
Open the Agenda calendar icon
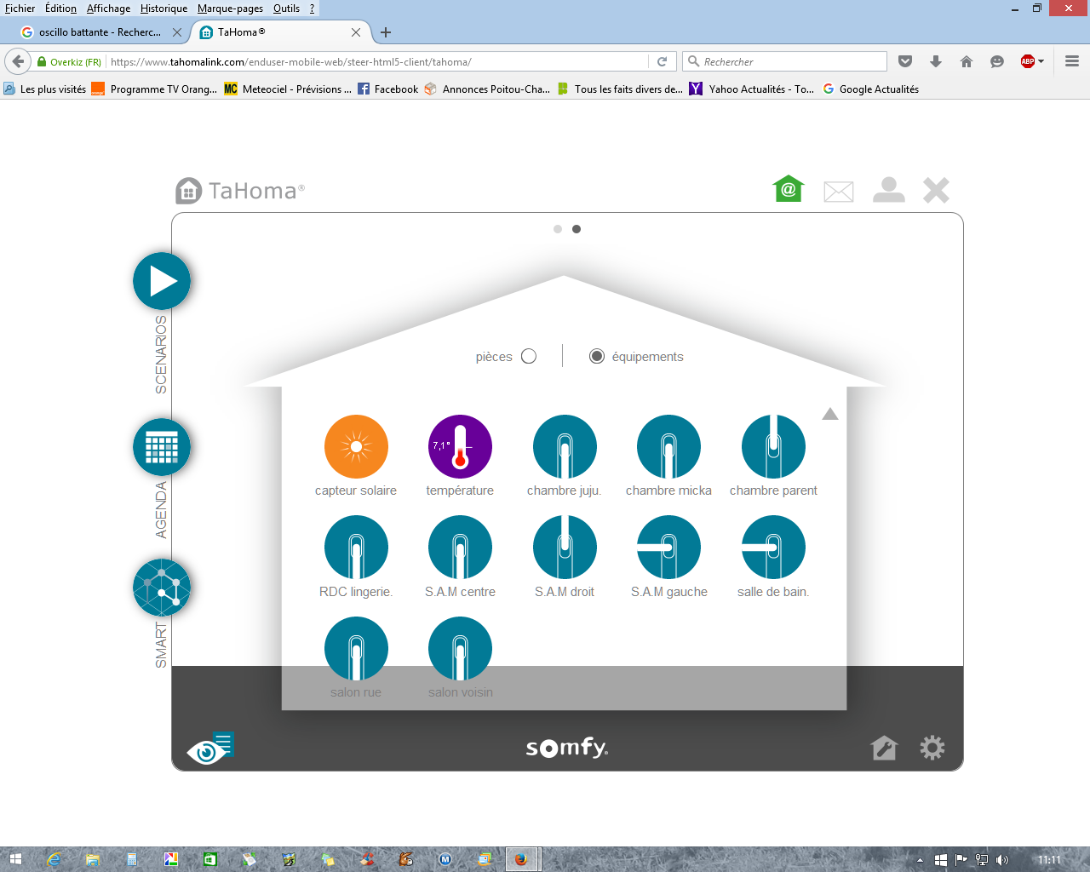click(162, 447)
